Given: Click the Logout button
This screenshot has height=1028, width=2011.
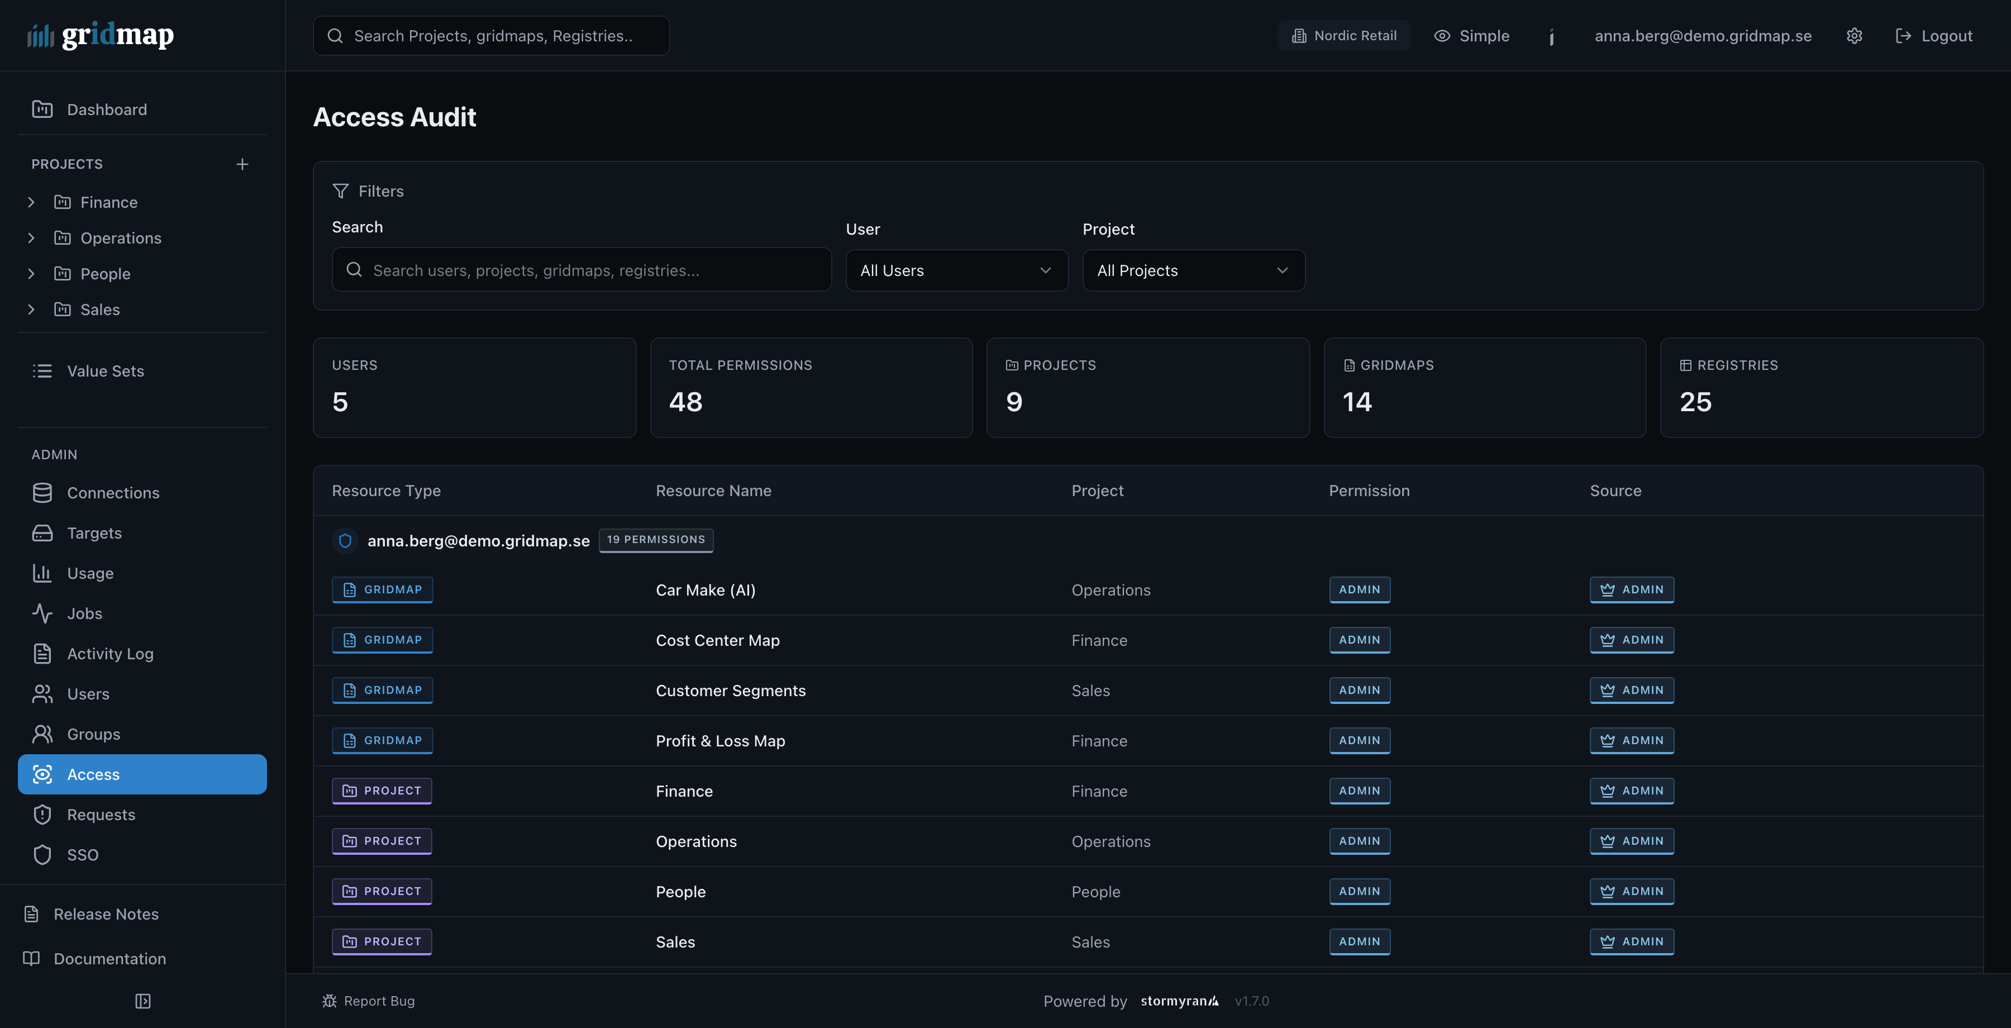Looking at the screenshot, I should tap(1934, 36).
